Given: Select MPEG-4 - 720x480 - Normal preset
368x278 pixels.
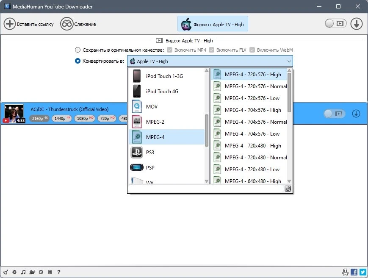Looking at the screenshot, I should click(x=249, y=157).
